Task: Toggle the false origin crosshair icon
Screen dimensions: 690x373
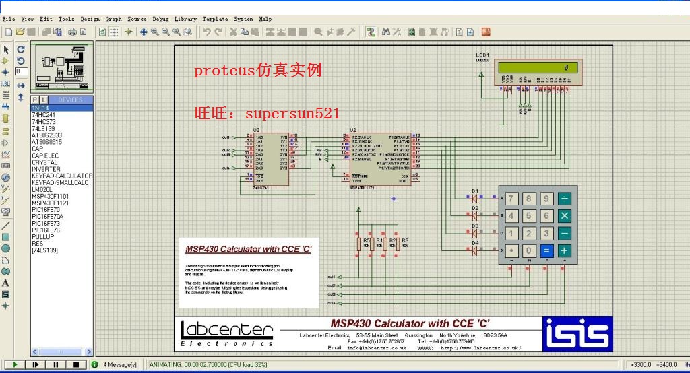Action: click(x=129, y=32)
